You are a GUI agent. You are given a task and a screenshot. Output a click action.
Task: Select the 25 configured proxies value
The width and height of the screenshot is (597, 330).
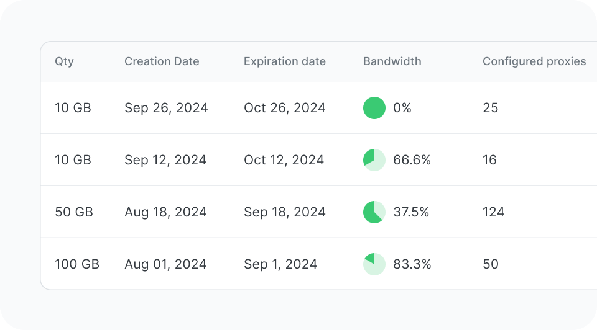(x=491, y=108)
